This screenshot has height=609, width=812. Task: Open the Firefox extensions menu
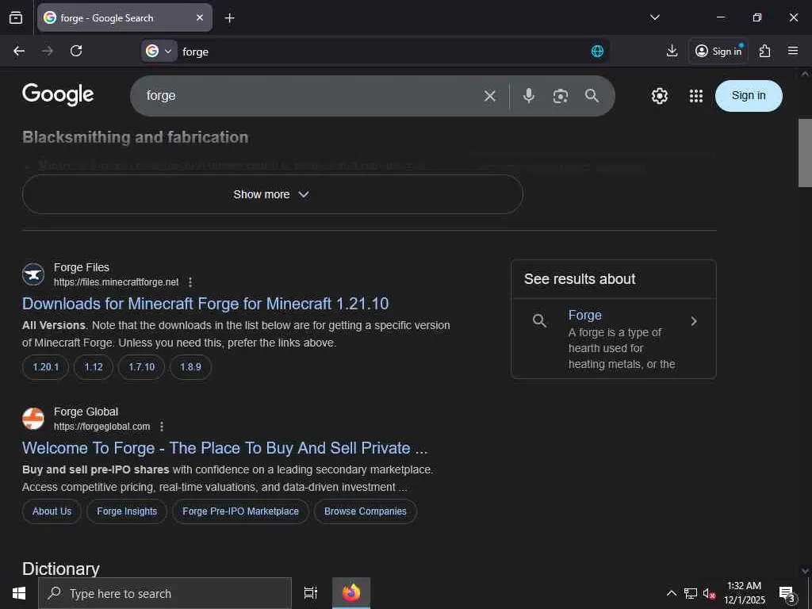coord(764,51)
